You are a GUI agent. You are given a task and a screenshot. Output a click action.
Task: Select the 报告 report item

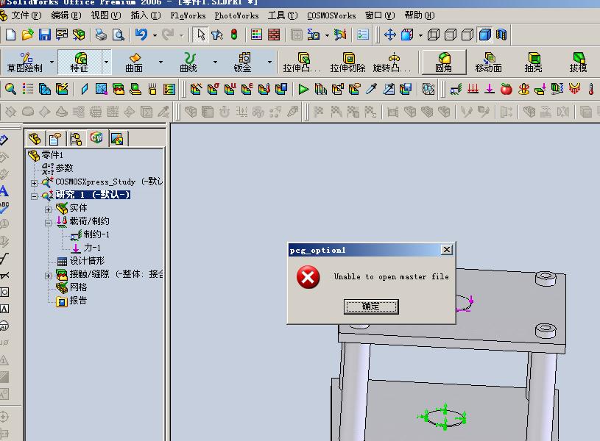click(71, 301)
